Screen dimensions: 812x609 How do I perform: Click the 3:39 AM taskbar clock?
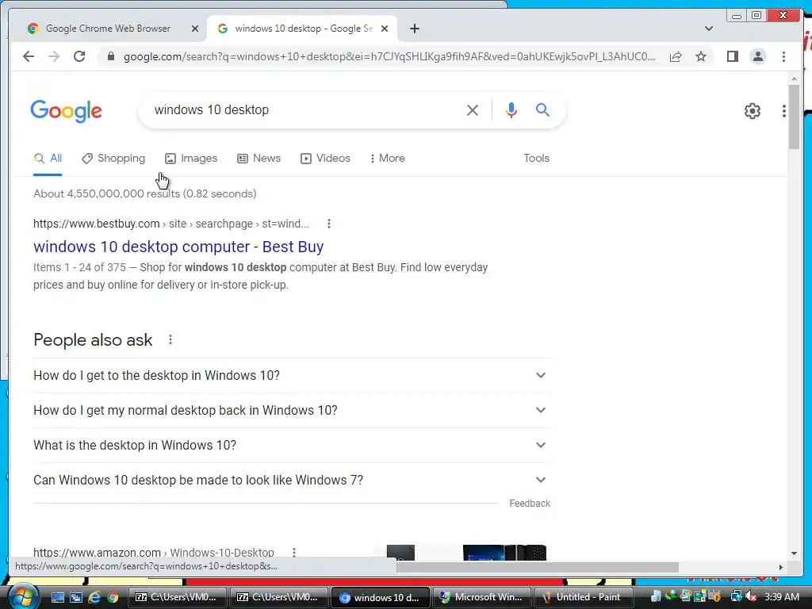pyautogui.click(x=781, y=597)
